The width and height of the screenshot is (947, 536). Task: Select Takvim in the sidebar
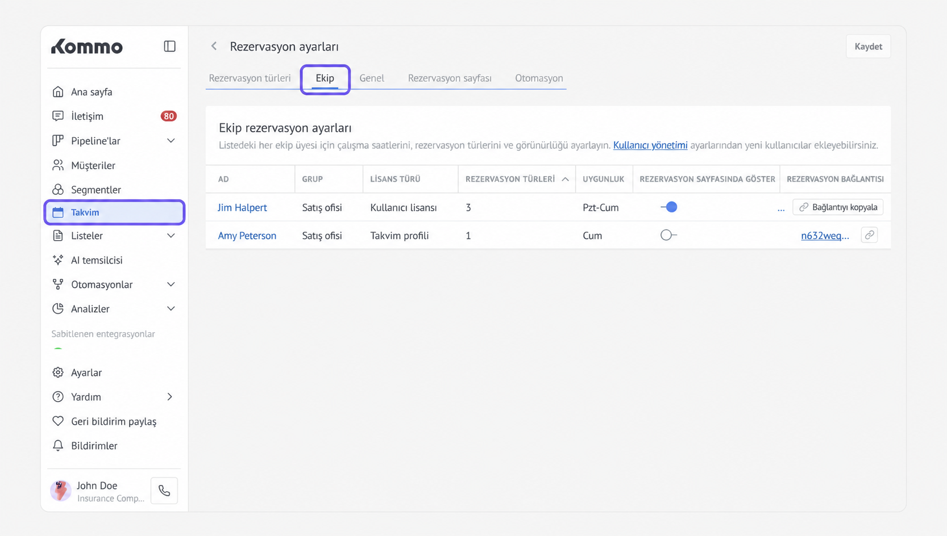click(x=114, y=212)
